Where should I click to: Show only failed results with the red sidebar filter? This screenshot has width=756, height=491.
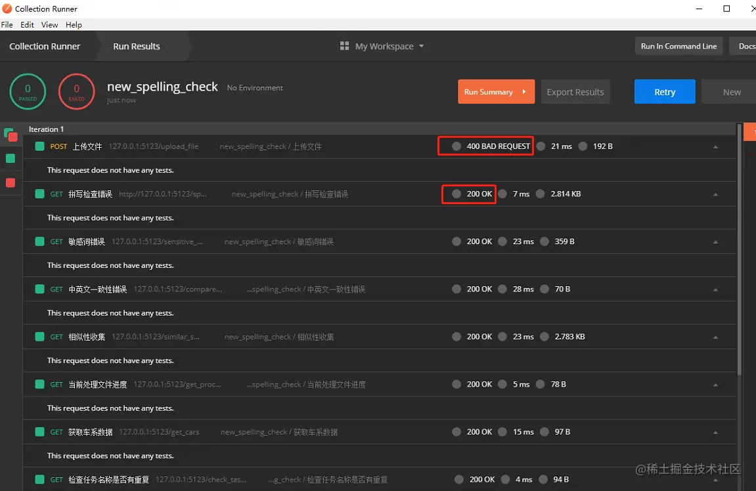(x=10, y=182)
